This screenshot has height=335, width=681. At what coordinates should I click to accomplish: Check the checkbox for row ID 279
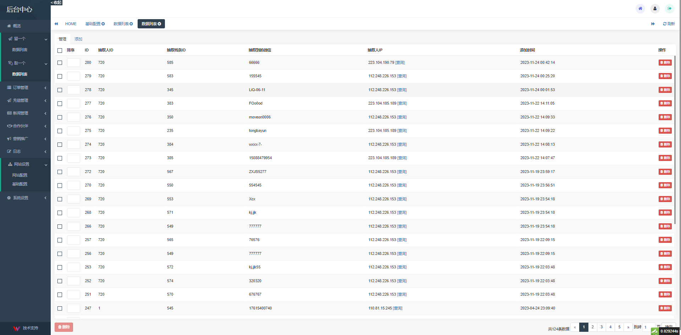tap(60, 76)
